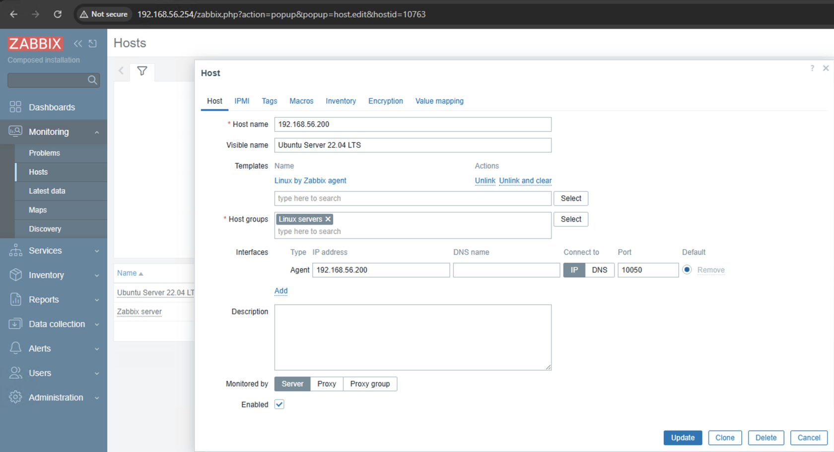Set Monitored by to Proxy
This screenshot has width=834, height=452.
click(x=327, y=383)
